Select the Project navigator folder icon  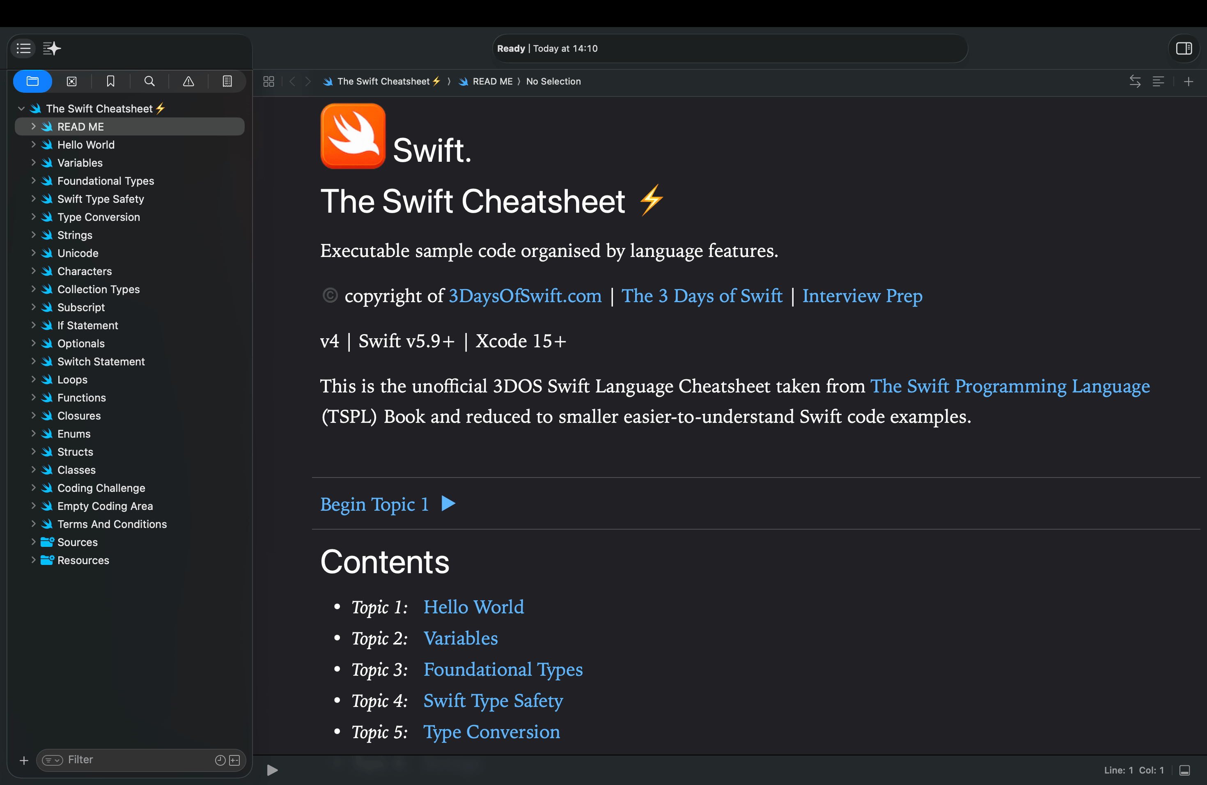point(32,81)
